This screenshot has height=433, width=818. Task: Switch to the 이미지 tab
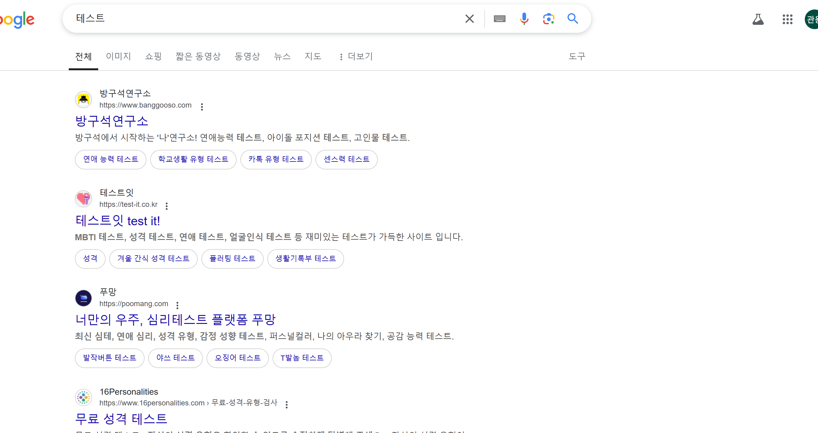click(118, 56)
